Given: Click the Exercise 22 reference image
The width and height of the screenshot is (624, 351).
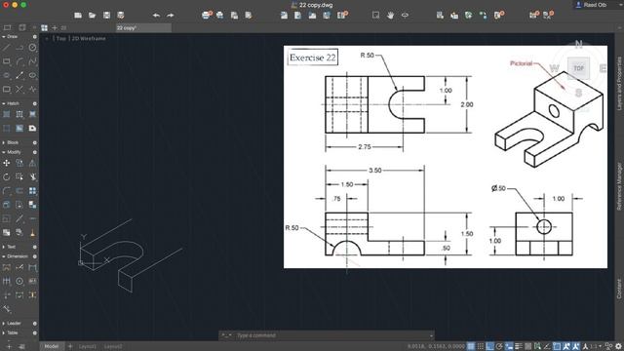Looking at the screenshot, I should pyautogui.click(x=446, y=157).
